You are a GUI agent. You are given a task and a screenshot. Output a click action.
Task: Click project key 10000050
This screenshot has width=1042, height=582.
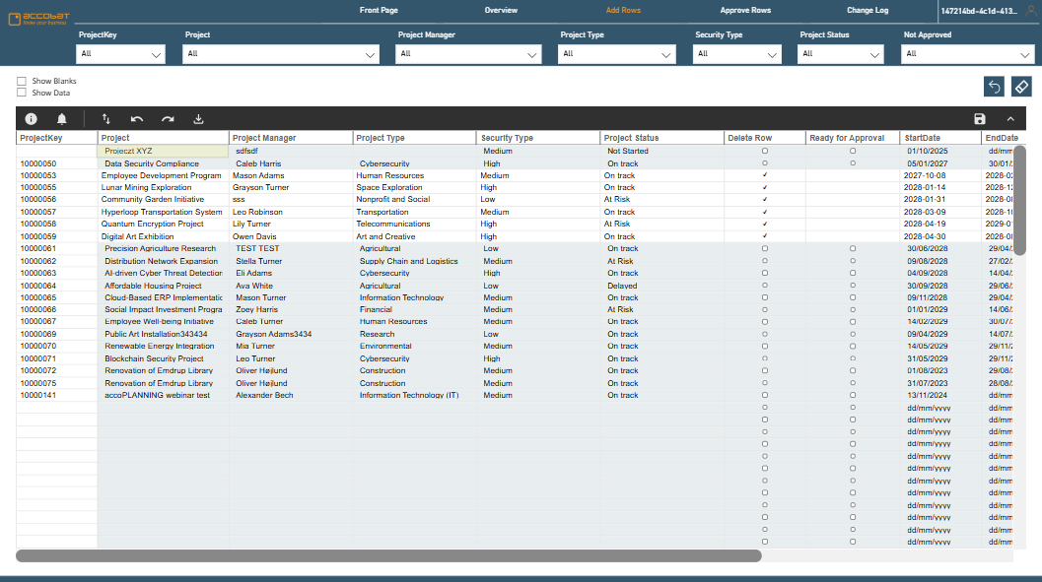tap(56, 163)
